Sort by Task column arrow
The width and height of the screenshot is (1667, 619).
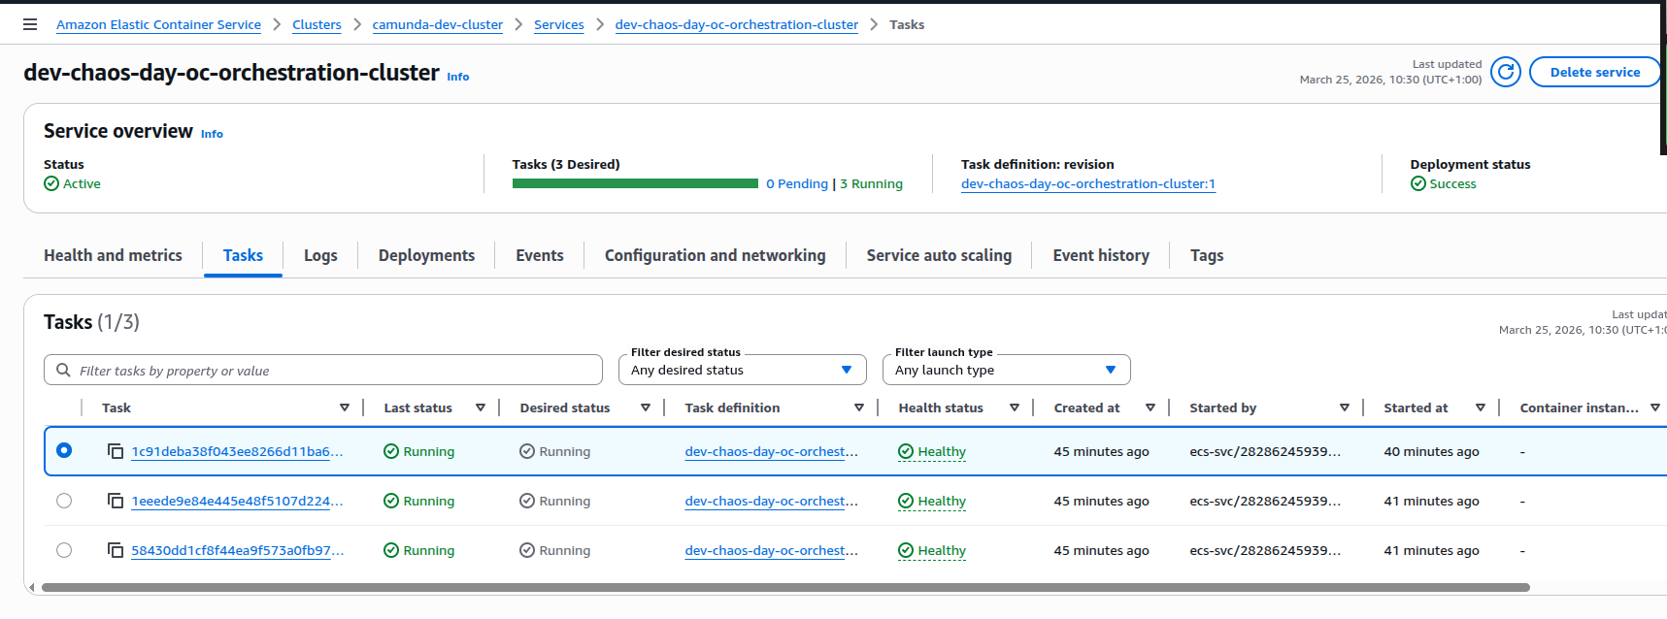(x=345, y=407)
